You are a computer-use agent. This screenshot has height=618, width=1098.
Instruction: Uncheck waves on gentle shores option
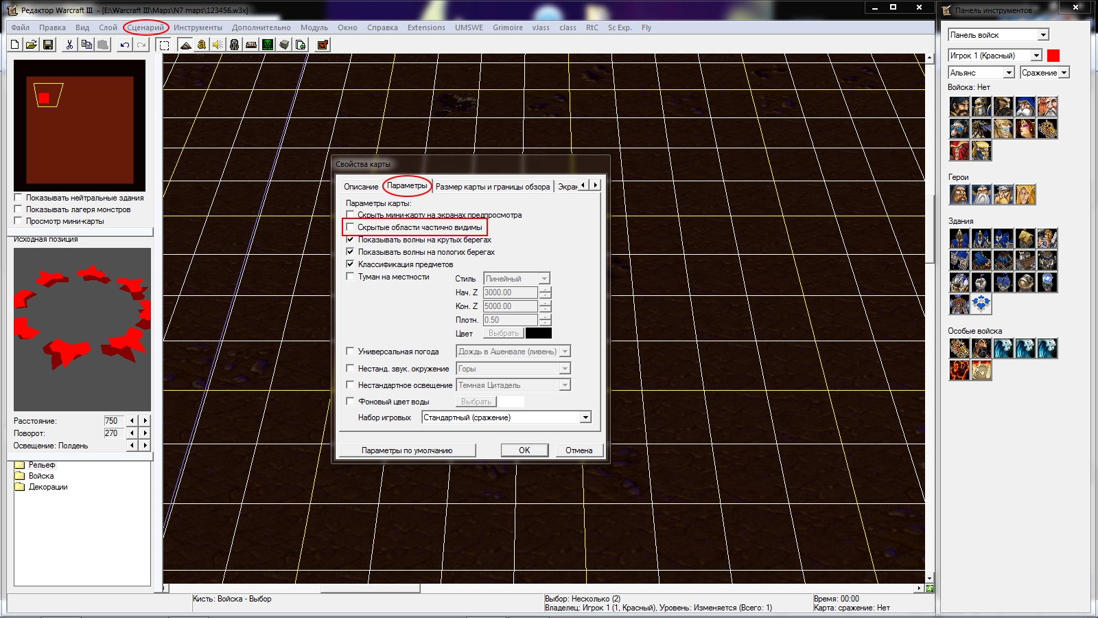(350, 252)
